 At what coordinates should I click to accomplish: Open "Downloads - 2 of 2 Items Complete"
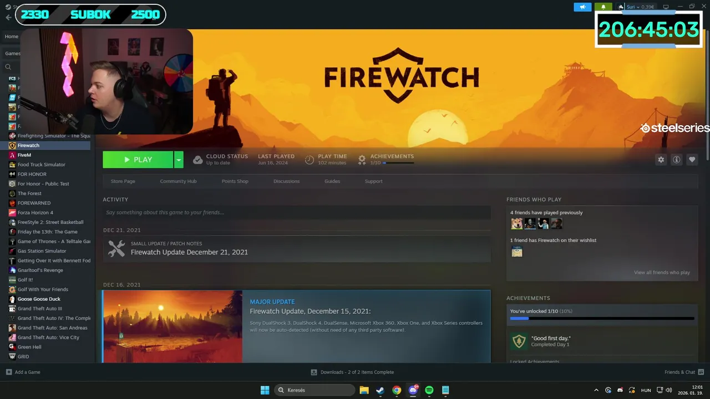[x=357, y=372]
